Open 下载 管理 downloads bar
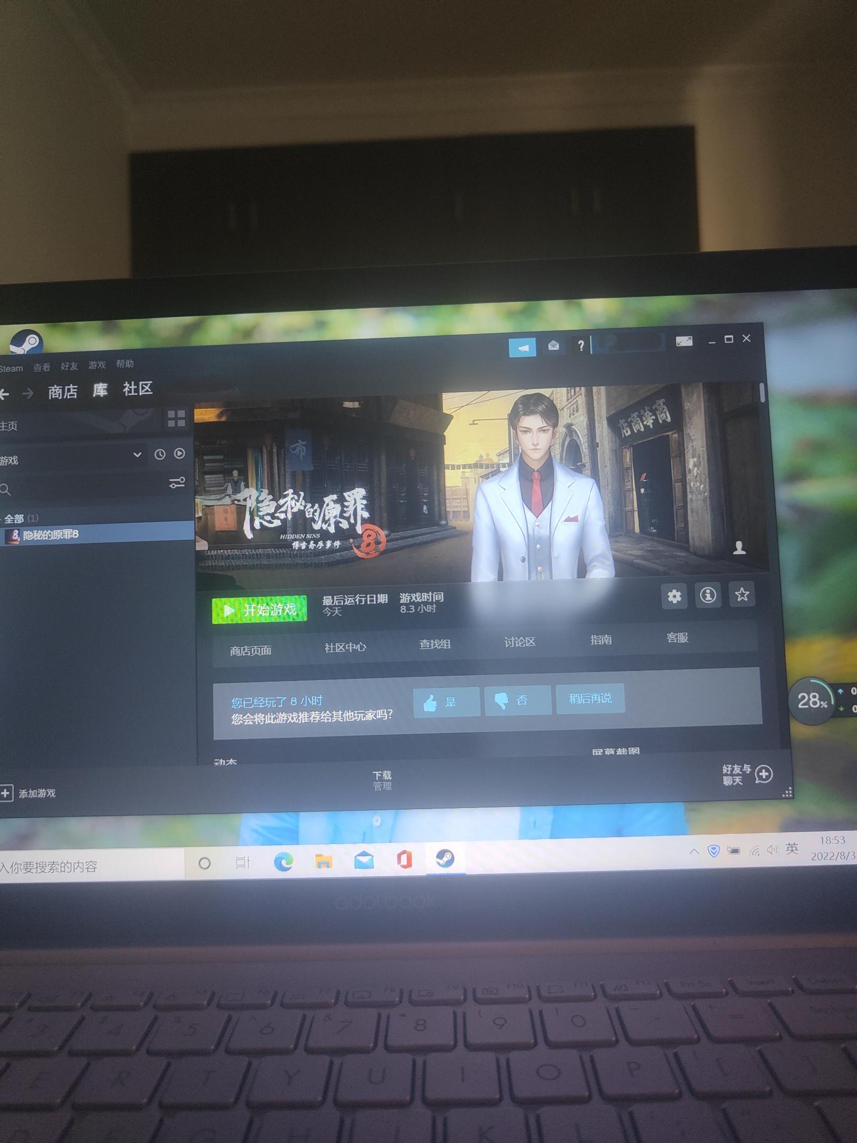Viewport: 857px width, 1143px height. (382, 781)
